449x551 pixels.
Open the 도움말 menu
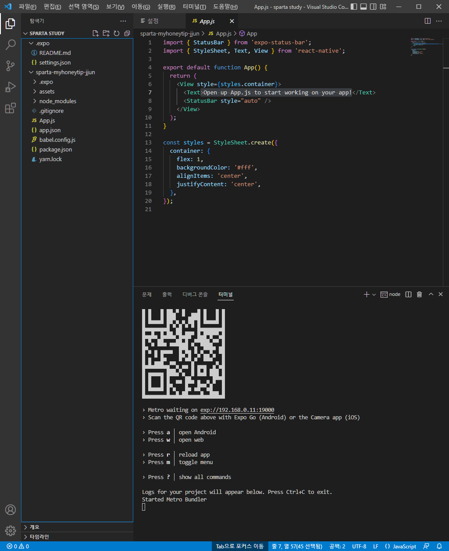click(225, 7)
